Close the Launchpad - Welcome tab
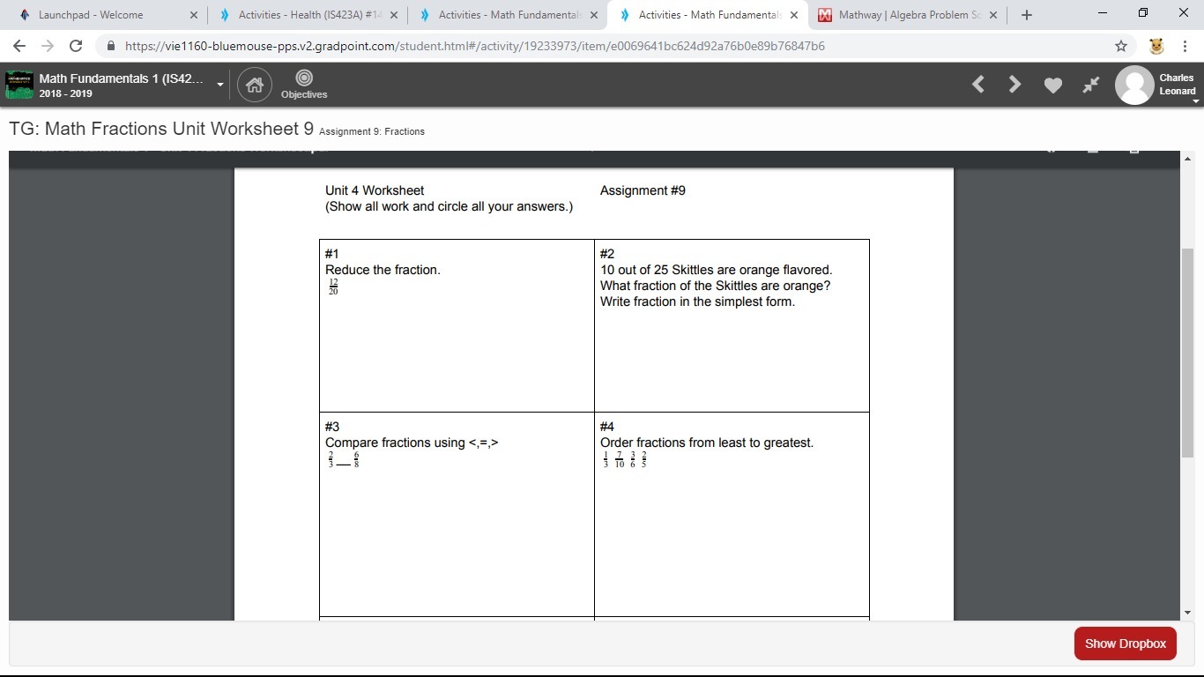Viewport: 1204px width, 677px height. (x=194, y=15)
